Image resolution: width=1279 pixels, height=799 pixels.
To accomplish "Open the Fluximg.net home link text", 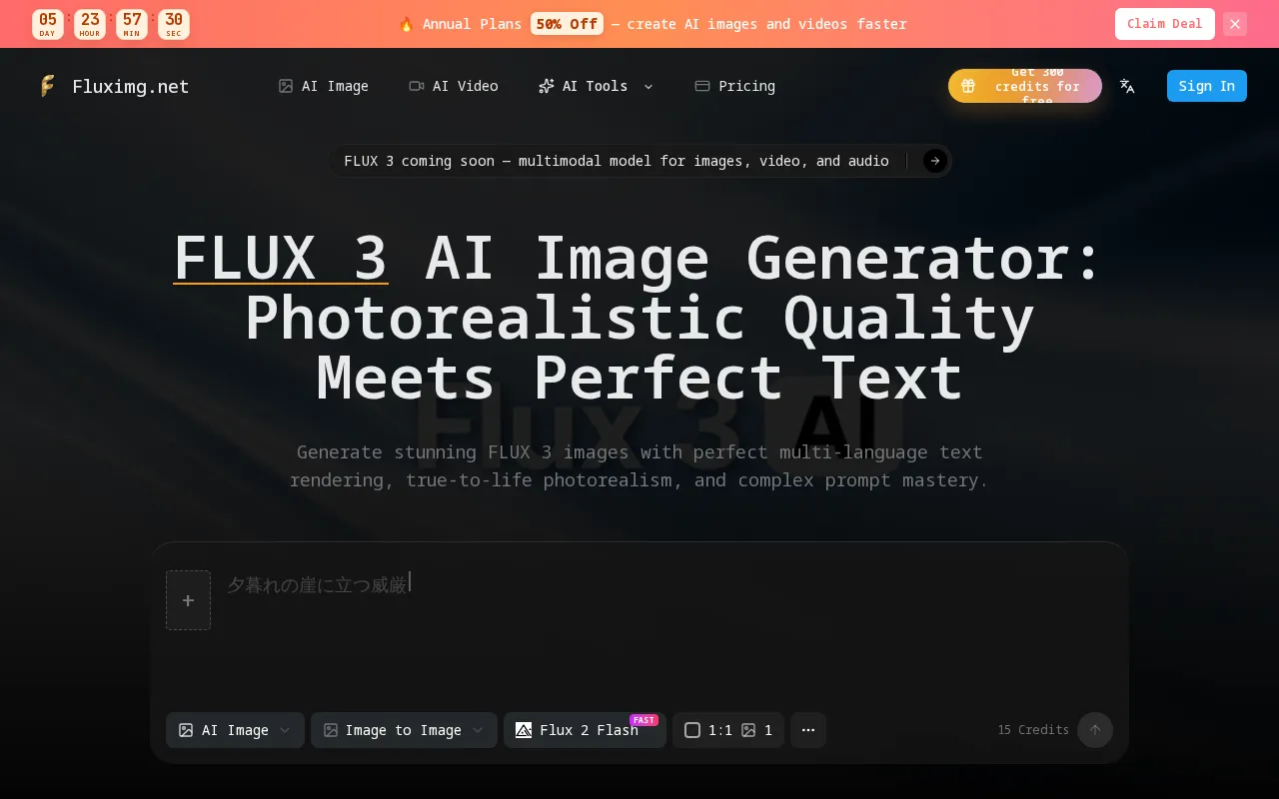I will 130,86.
